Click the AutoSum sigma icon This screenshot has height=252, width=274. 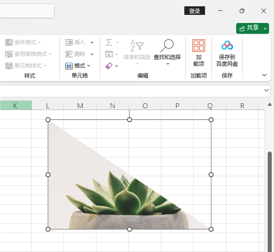(x=109, y=42)
